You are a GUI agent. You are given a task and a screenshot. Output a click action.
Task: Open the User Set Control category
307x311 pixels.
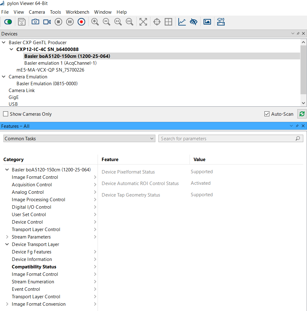(29, 214)
